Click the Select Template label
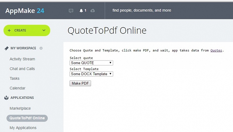Image resolution: width=233 pixels, height=132 pixels. [84, 69]
